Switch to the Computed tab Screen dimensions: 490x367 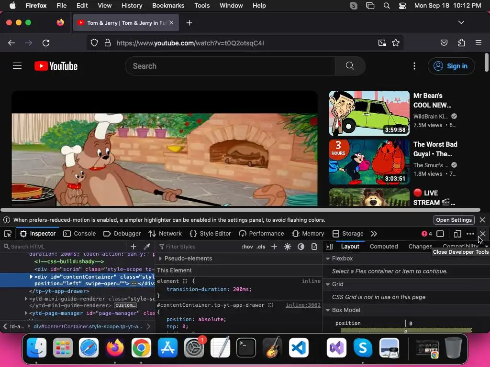[384, 247]
